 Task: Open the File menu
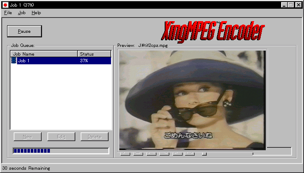(8, 13)
